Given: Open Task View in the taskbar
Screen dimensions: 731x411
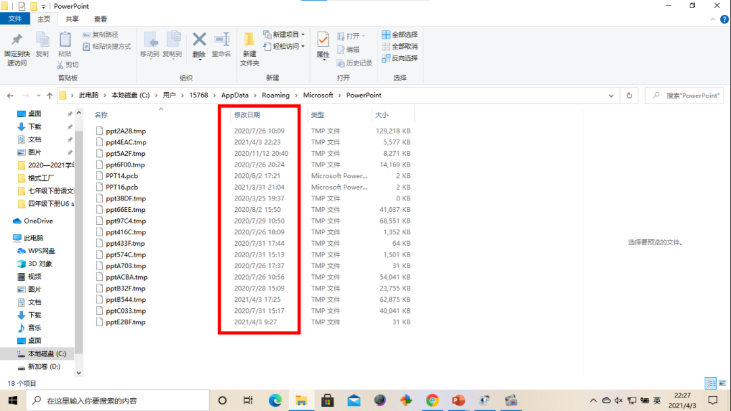Looking at the screenshot, I should 248,400.
